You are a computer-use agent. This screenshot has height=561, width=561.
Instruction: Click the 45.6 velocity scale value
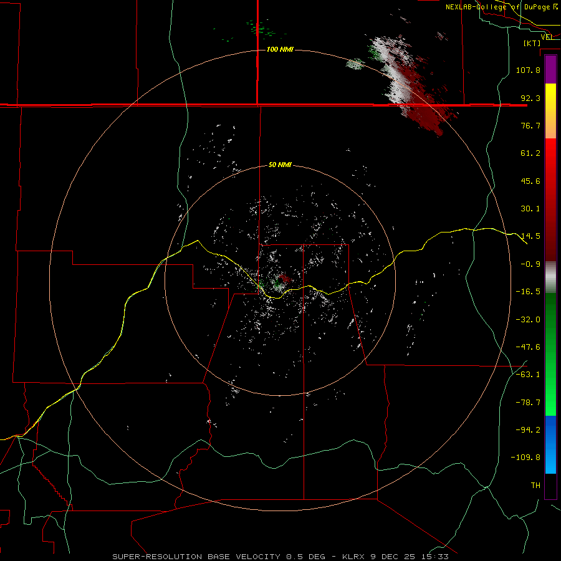[530, 181]
